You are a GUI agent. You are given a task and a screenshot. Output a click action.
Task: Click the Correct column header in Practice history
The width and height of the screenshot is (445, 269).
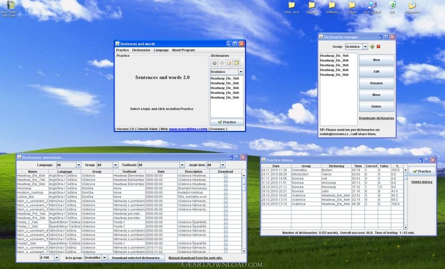pyautogui.click(x=371, y=166)
